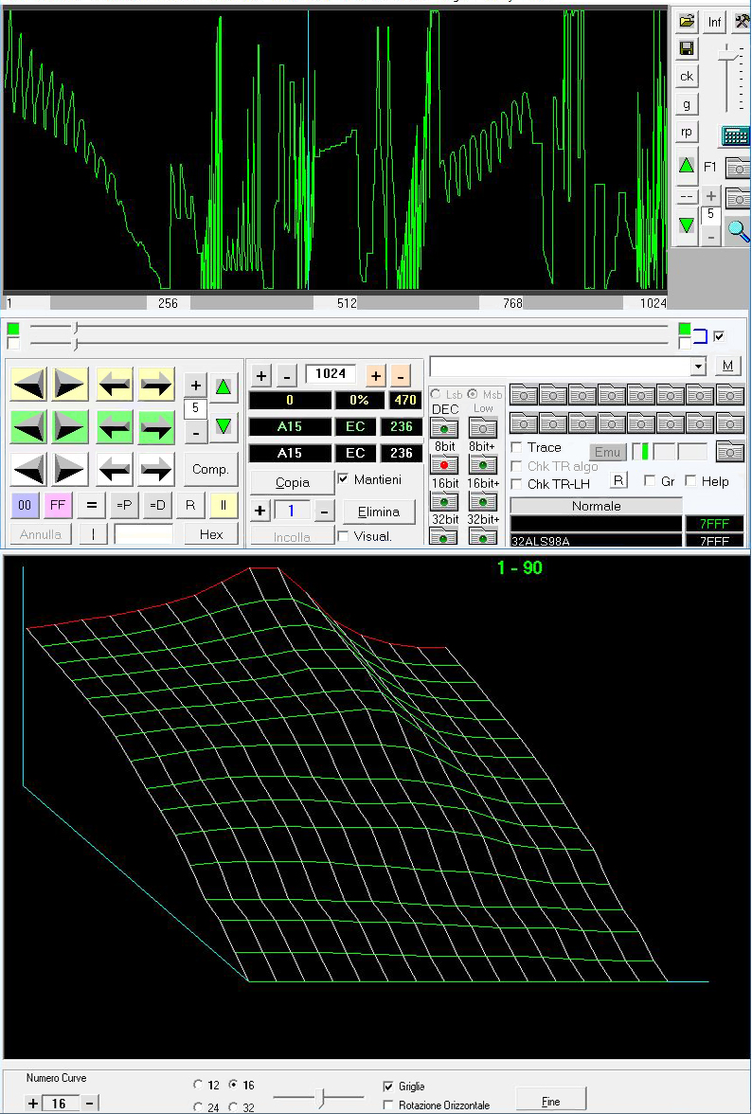This screenshot has width=752, height=1114.
Task: Decrease Numero Curve with minus button
Action: 89,1104
